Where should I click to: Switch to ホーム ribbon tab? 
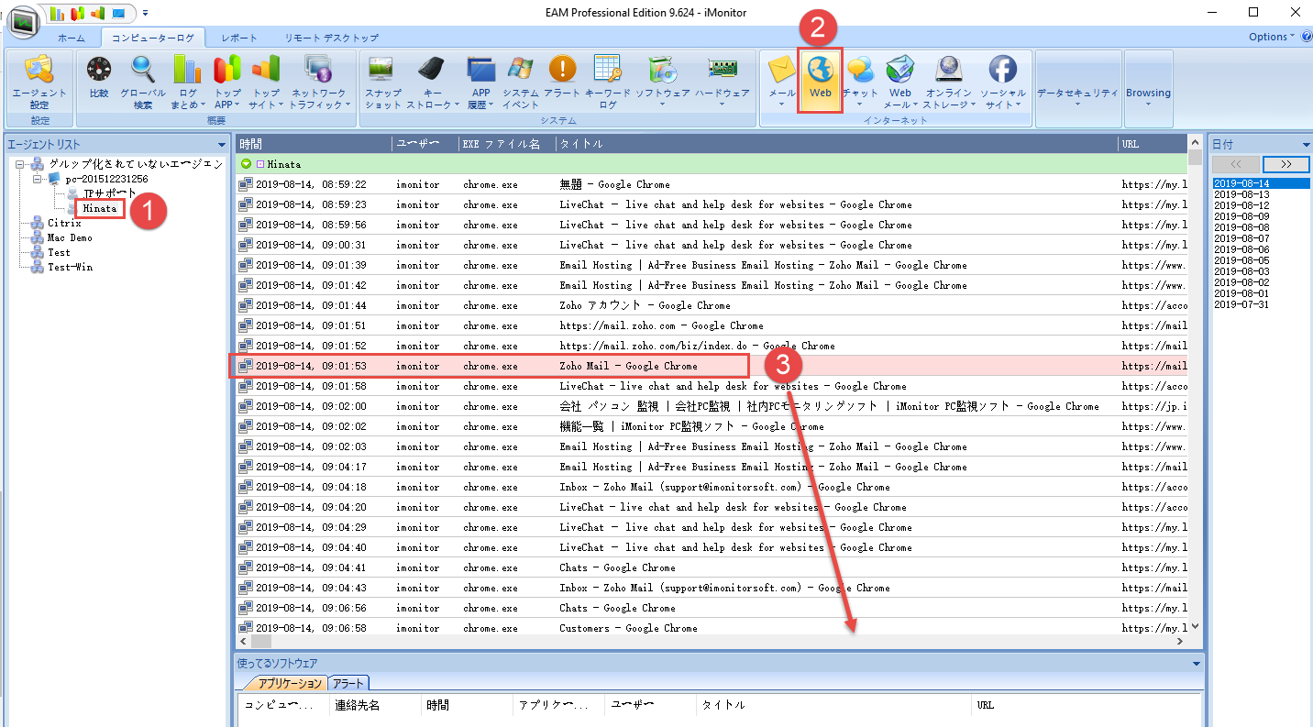tap(72, 38)
